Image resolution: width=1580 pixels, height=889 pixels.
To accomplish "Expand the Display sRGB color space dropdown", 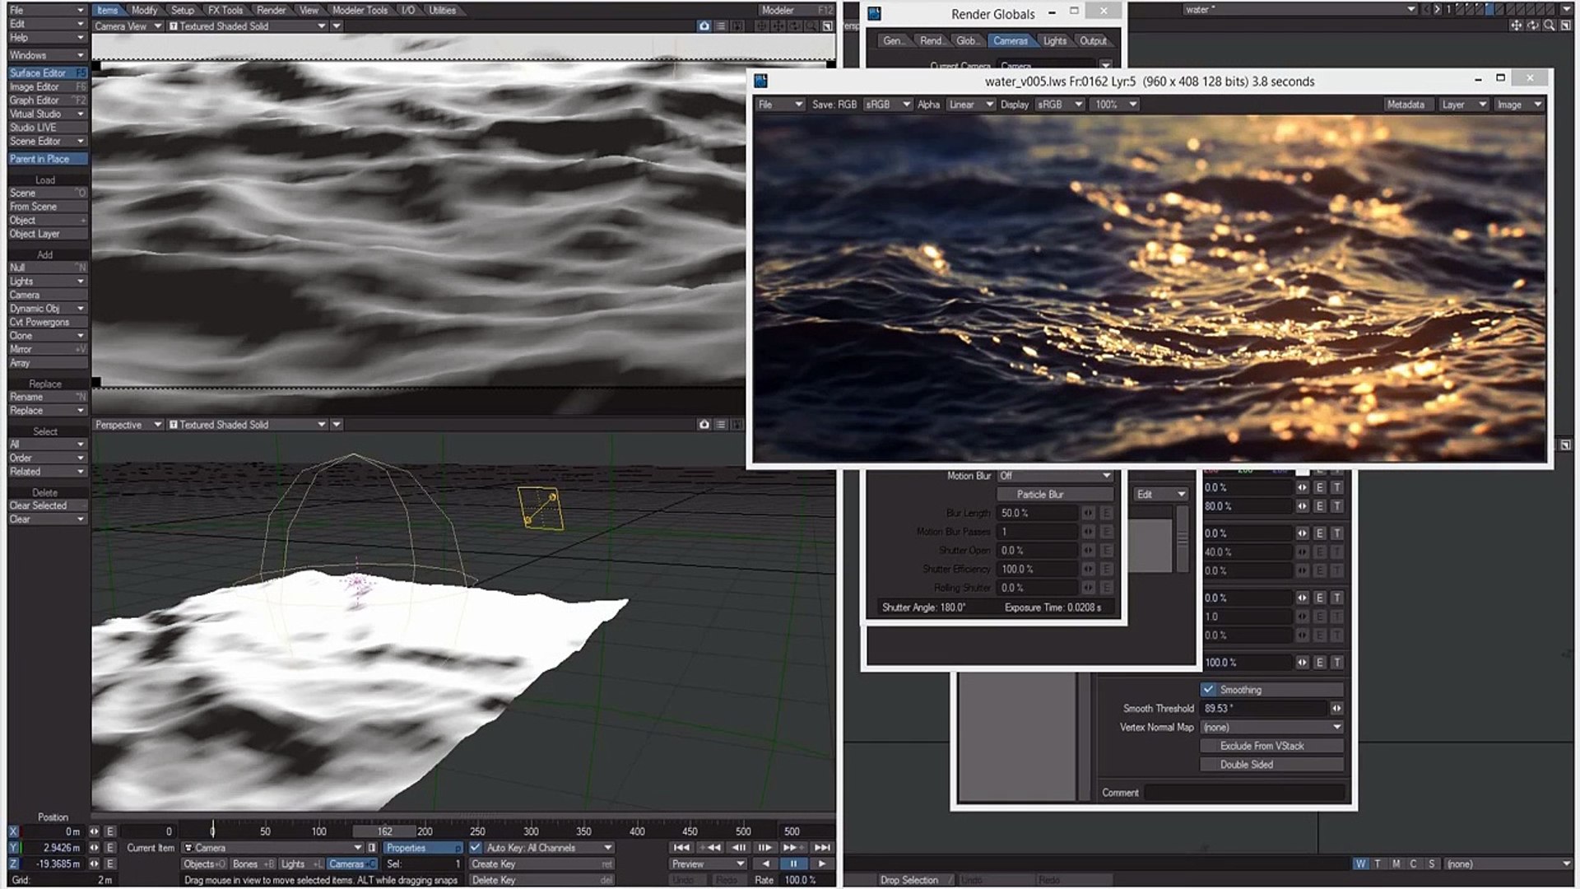I will [x=1059, y=105].
